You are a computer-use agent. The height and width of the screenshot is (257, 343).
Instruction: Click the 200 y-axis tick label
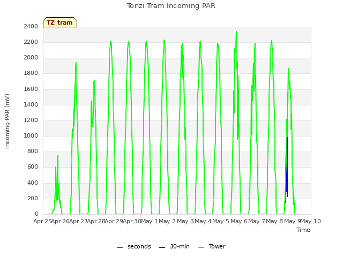(x=33, y=198)
